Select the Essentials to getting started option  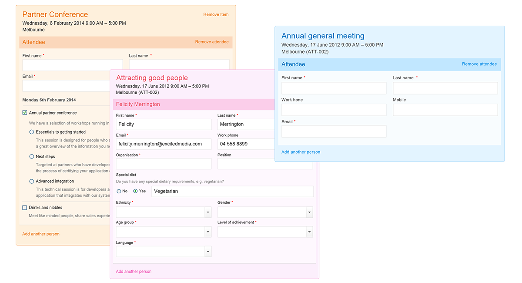31,132
